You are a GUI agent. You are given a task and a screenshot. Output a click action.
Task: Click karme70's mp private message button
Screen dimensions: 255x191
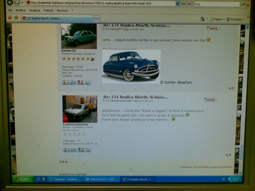[84, 83]
